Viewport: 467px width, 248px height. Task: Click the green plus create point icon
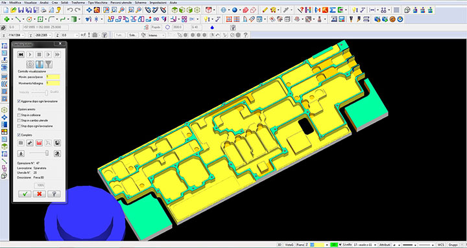point(6,19)
